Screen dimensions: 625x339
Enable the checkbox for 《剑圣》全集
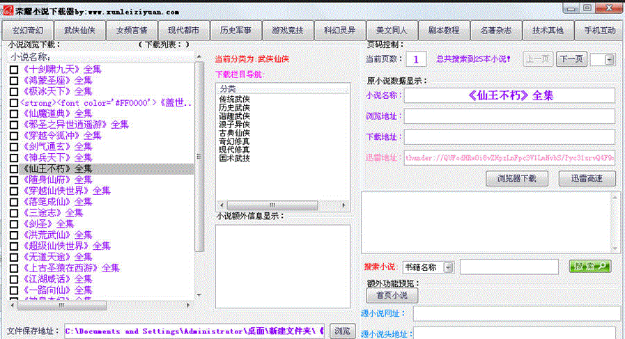tap(14, 224)
